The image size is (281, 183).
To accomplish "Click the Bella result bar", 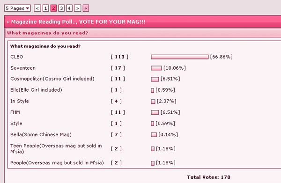I will [x=154, y=135].
